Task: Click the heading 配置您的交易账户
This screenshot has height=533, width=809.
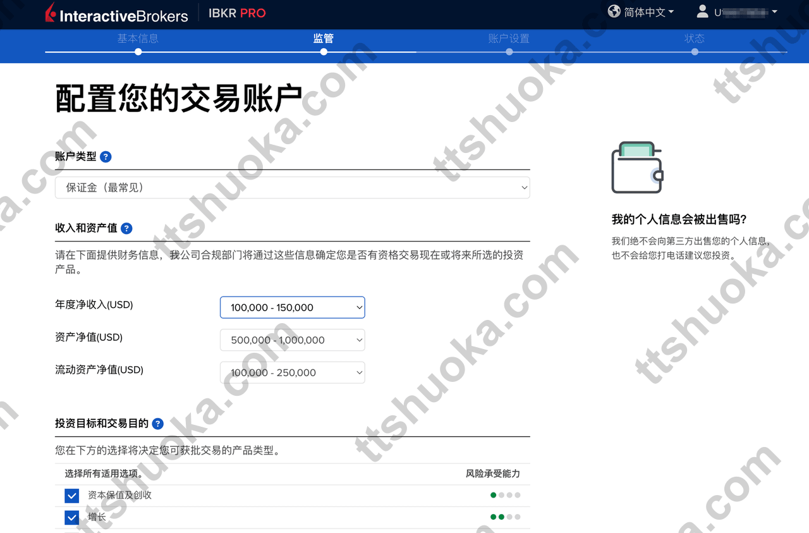Action: pos(179,98)
